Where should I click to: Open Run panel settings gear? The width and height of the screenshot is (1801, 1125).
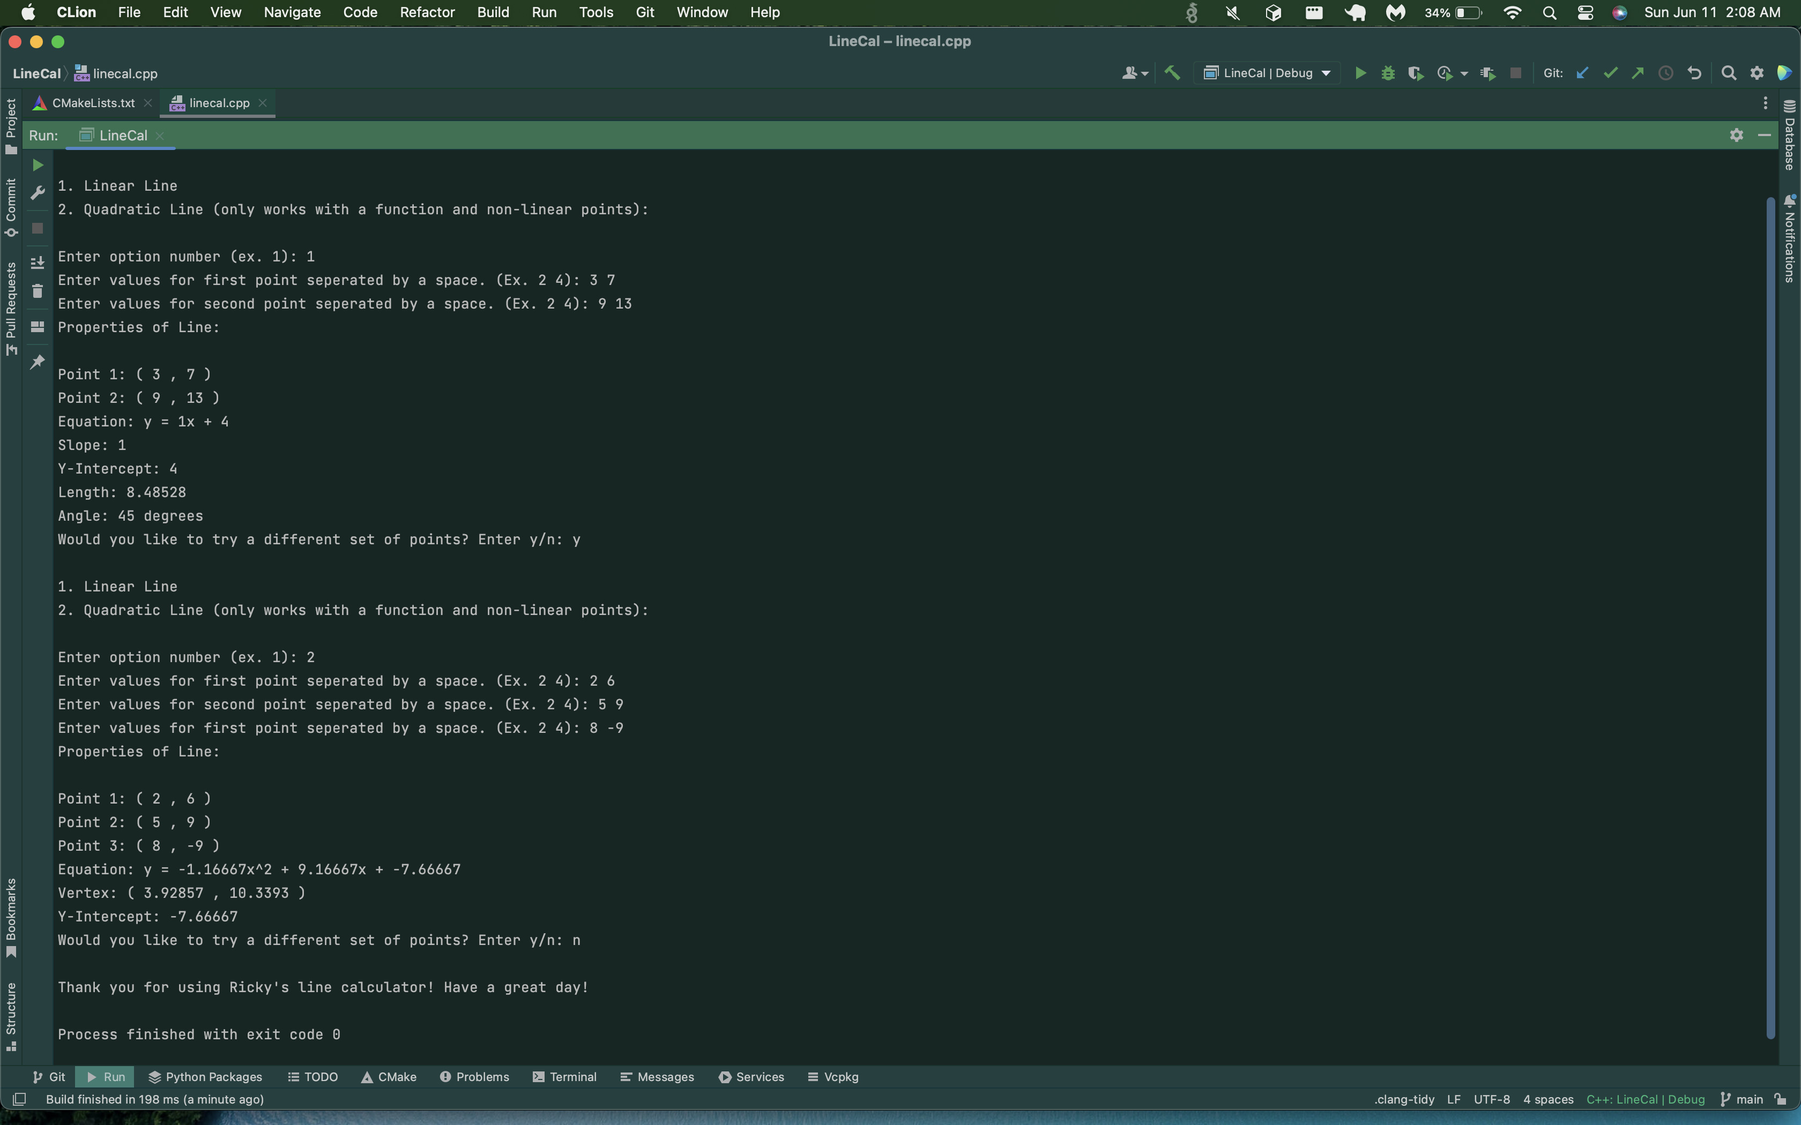[1736, 136]
